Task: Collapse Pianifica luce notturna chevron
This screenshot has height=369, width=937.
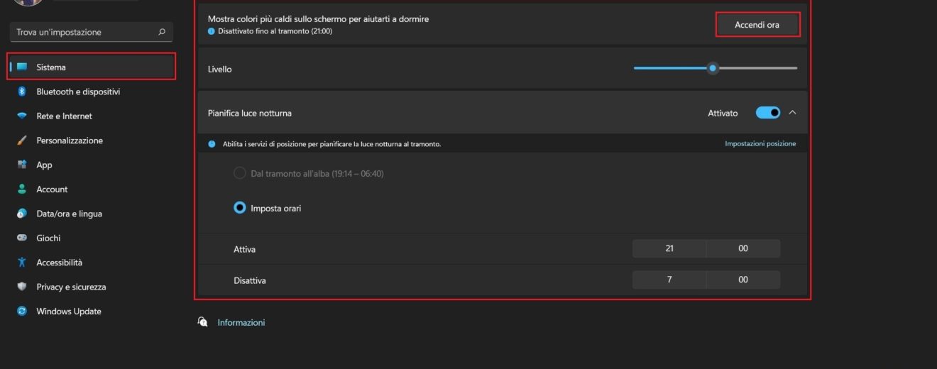Action: [x=793, y=113]
